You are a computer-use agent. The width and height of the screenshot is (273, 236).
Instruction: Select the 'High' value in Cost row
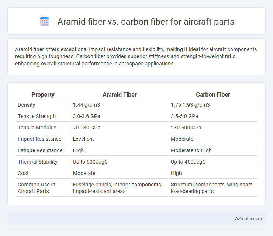pyautogui.click(x=176, y=173)
